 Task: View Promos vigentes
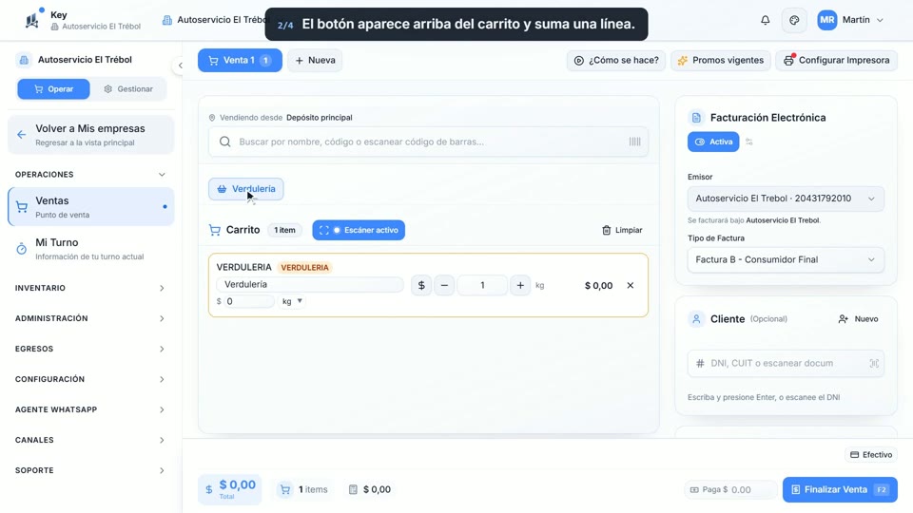pyautogui.click(x=721, y=61)
